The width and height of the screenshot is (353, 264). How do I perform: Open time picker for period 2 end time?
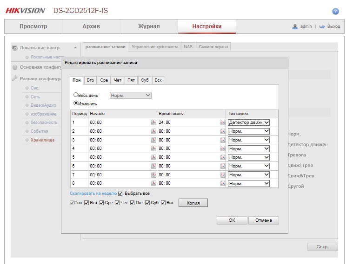[223, 131]
